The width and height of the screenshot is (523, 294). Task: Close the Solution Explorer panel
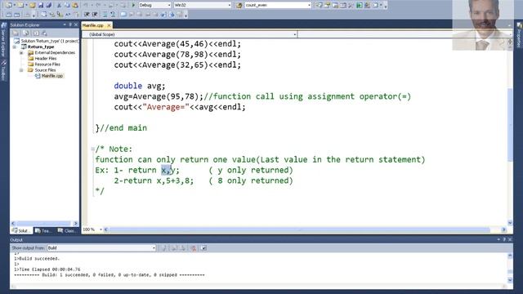click(76, 24)
